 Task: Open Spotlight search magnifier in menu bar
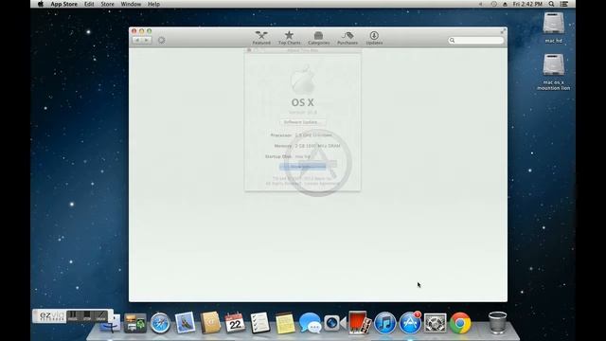point(551,4)
